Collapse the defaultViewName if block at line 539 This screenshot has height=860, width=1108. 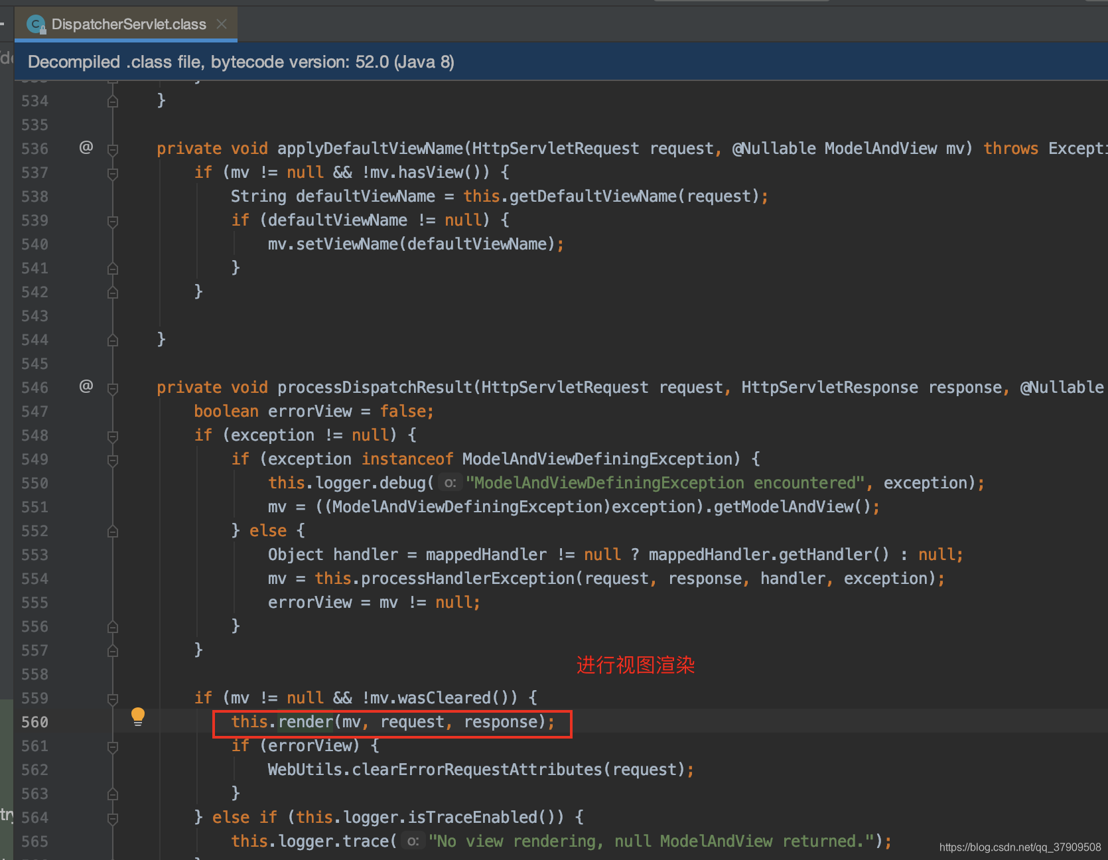point(113,222)
